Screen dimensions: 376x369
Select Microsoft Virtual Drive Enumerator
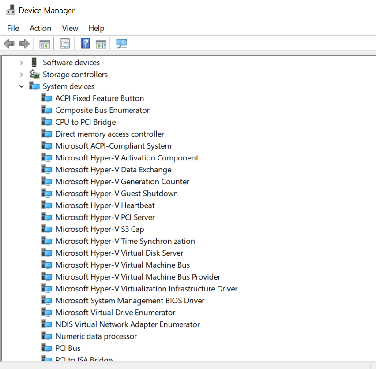(115, 313)
